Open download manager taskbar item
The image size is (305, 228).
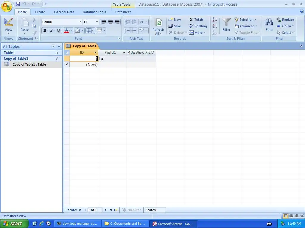(77, 224)
